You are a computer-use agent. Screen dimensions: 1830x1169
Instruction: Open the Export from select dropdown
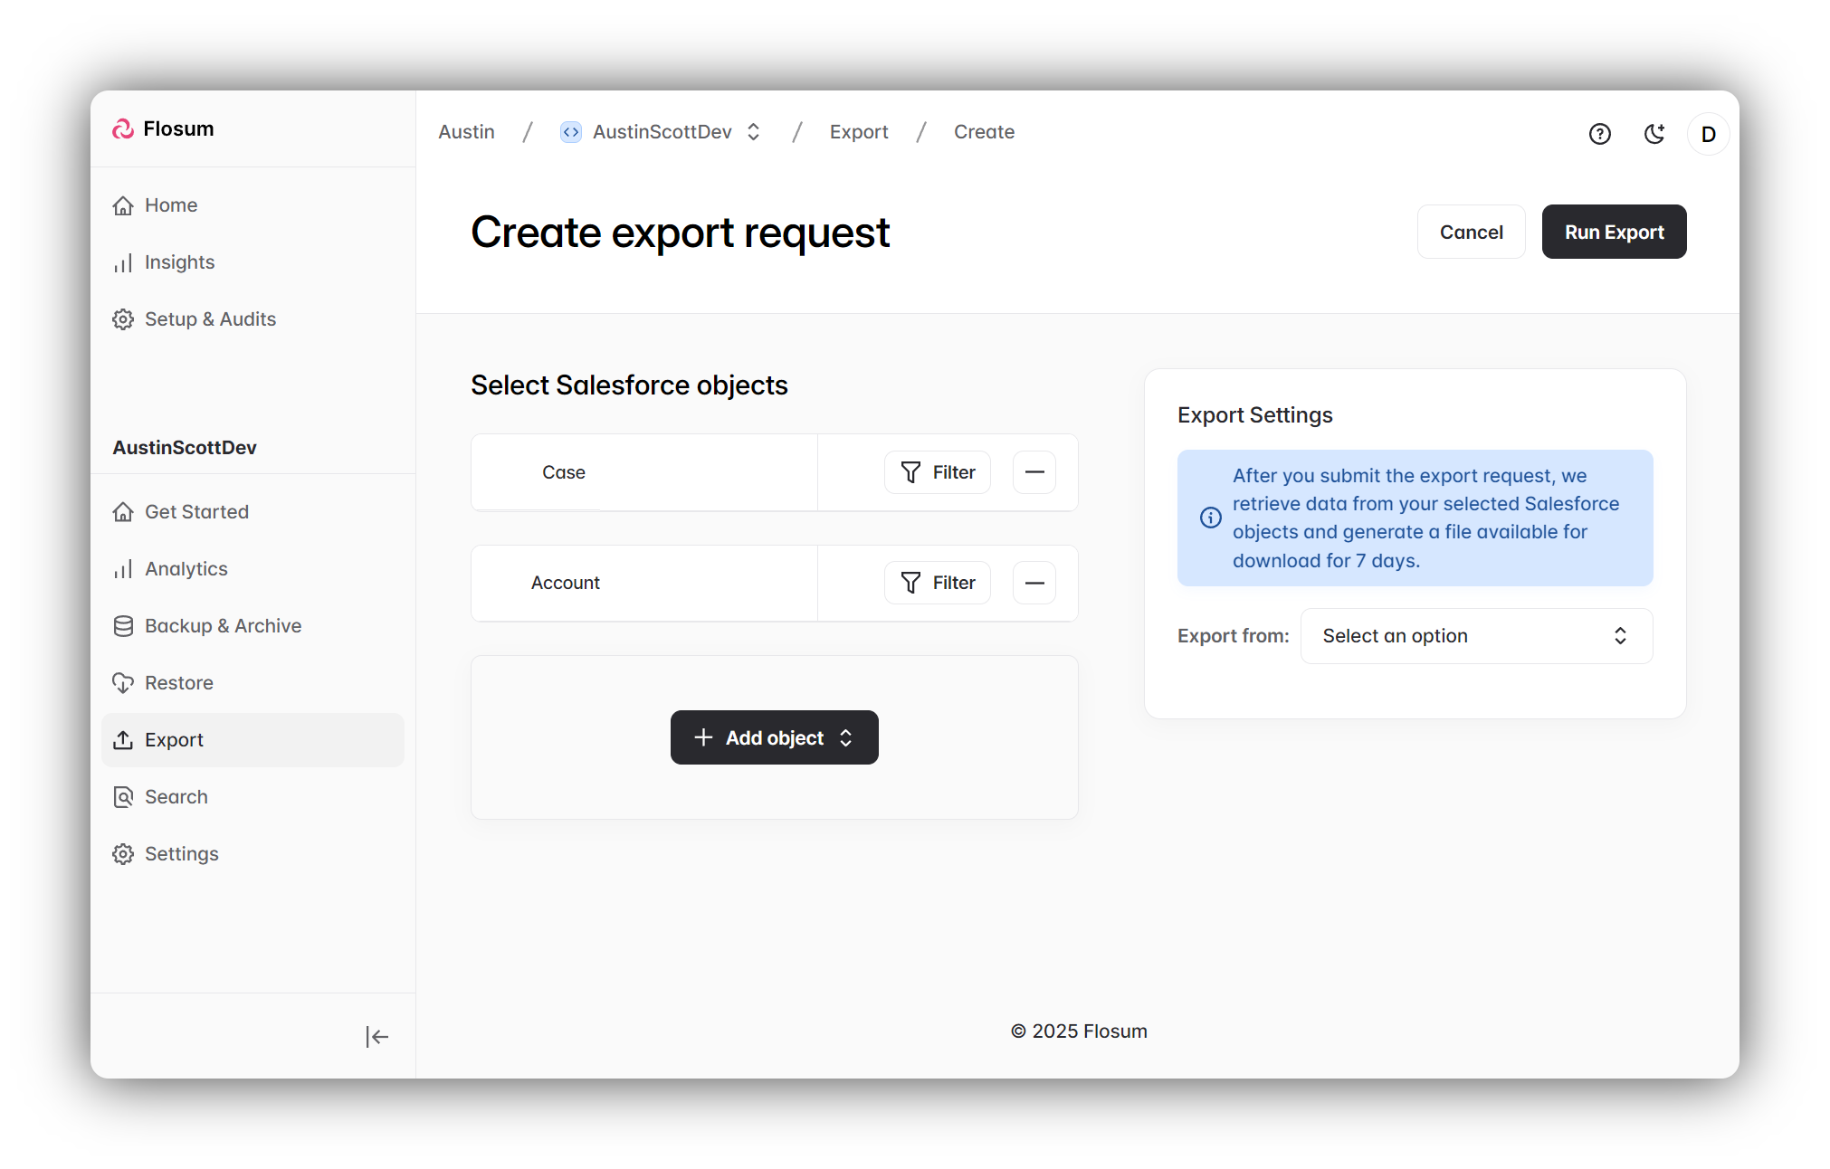click(1475, 636)
